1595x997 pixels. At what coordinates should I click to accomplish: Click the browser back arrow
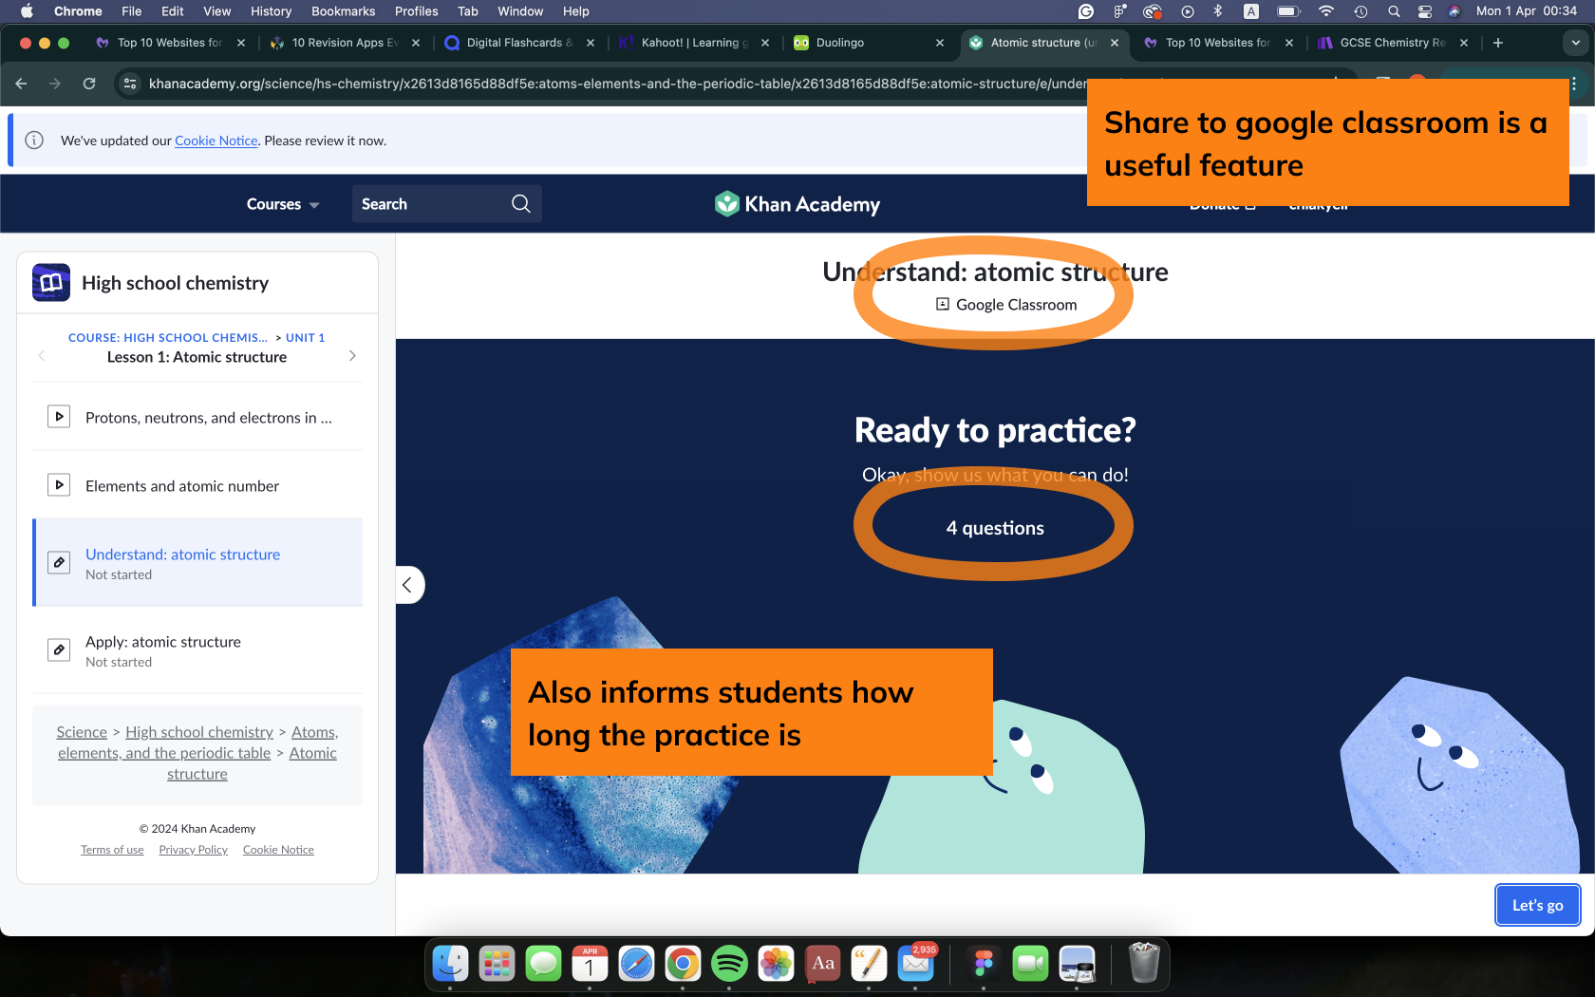[x=21, y=84]
